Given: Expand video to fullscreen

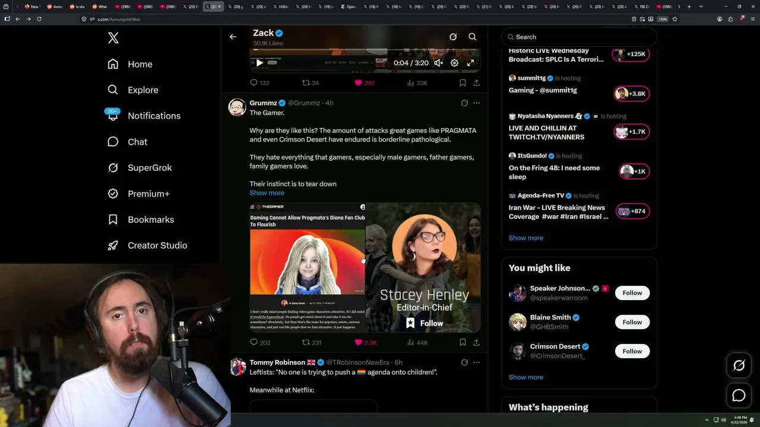Looking at the screenshot, I should [470, 63].
